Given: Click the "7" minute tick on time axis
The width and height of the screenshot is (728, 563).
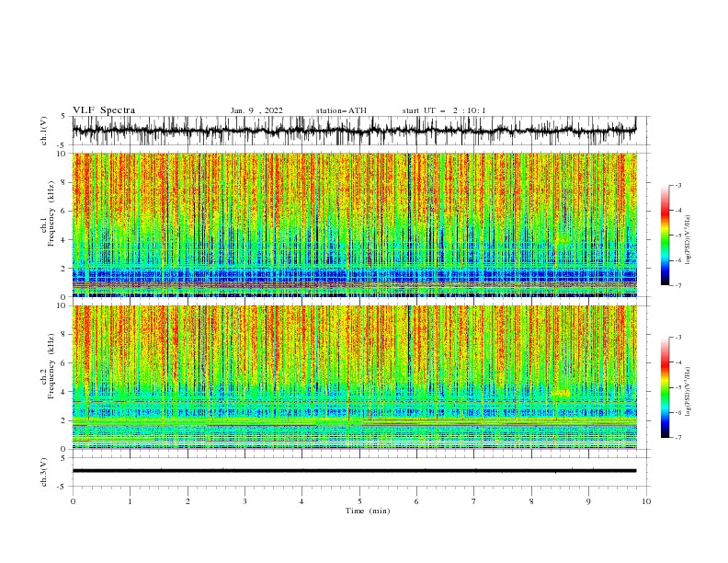Looking at the screenshot, I should click(x=474, y=501).
